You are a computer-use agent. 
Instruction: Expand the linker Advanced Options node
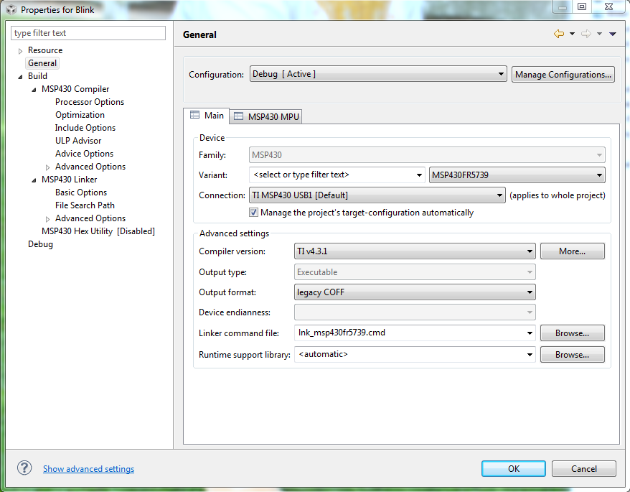tap(47, 219)
